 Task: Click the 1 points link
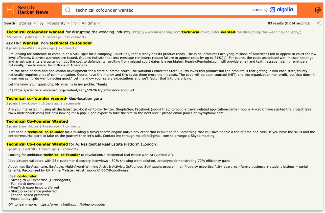(12, 149)
